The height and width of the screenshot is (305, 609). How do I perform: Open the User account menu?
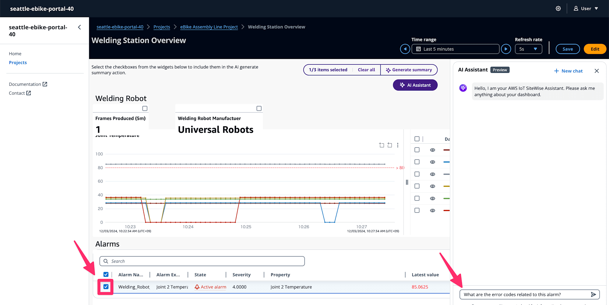point(586,9)
